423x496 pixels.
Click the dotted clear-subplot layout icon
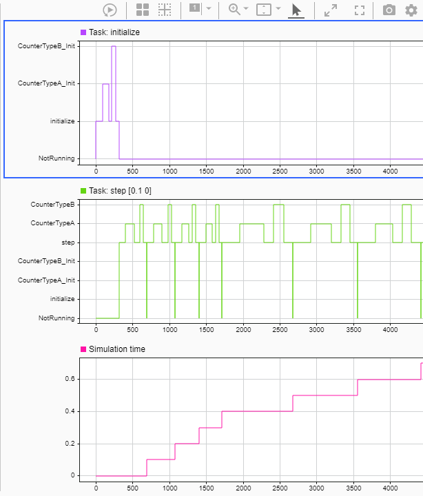coord(165,10)
